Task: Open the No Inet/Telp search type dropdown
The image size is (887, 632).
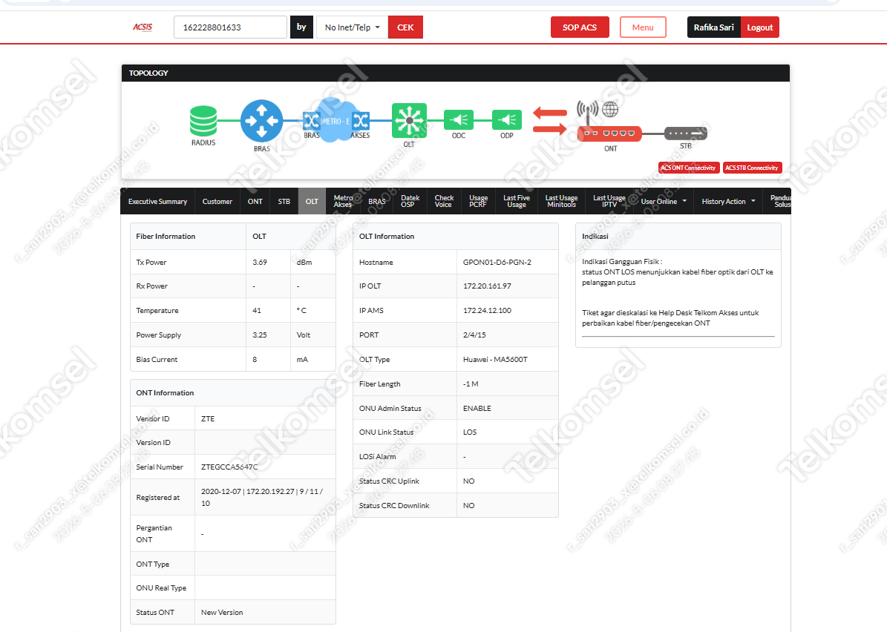Action: coord(352,27)
